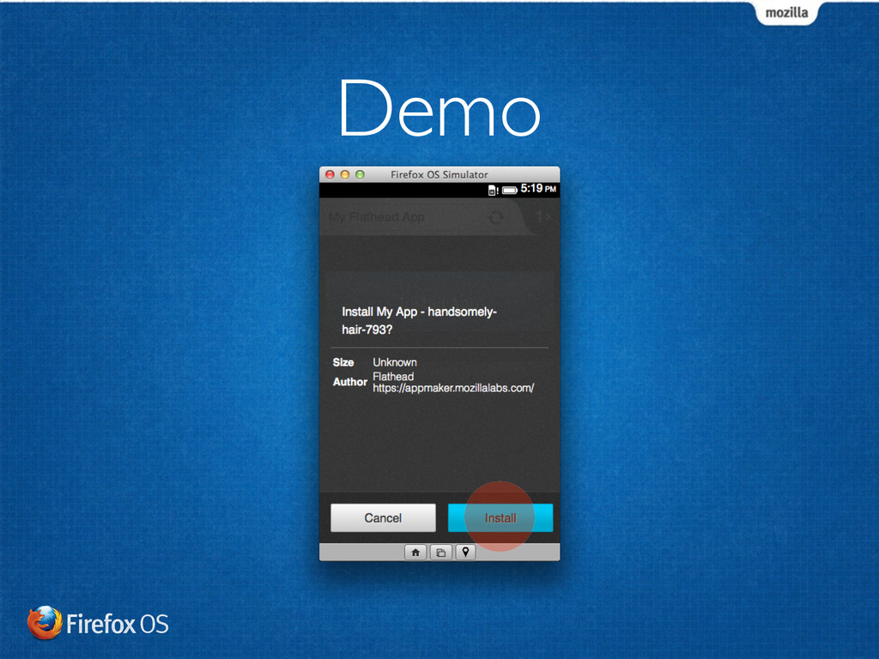The image size is (879, 659).
Task: Click the install prompt heading text
Action: 419,321
